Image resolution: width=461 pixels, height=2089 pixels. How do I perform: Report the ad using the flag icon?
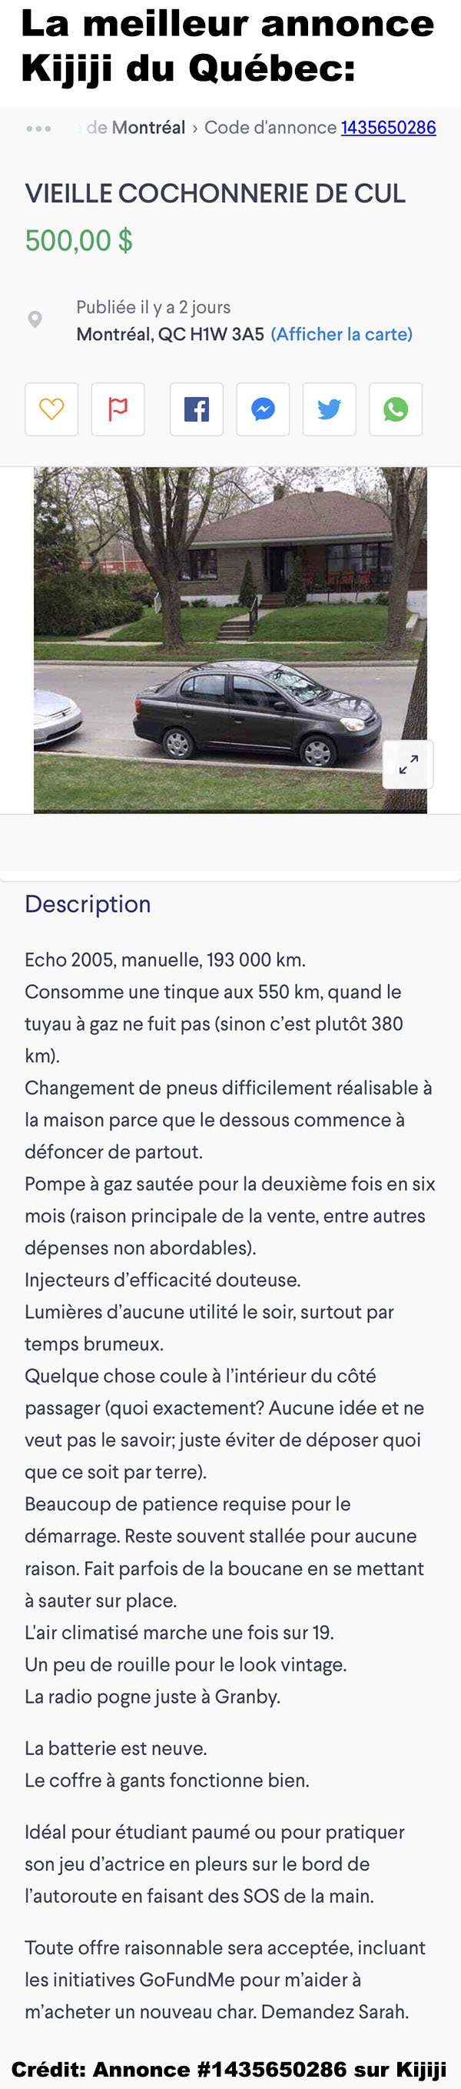pyautogui.click(x=118, y=409)
